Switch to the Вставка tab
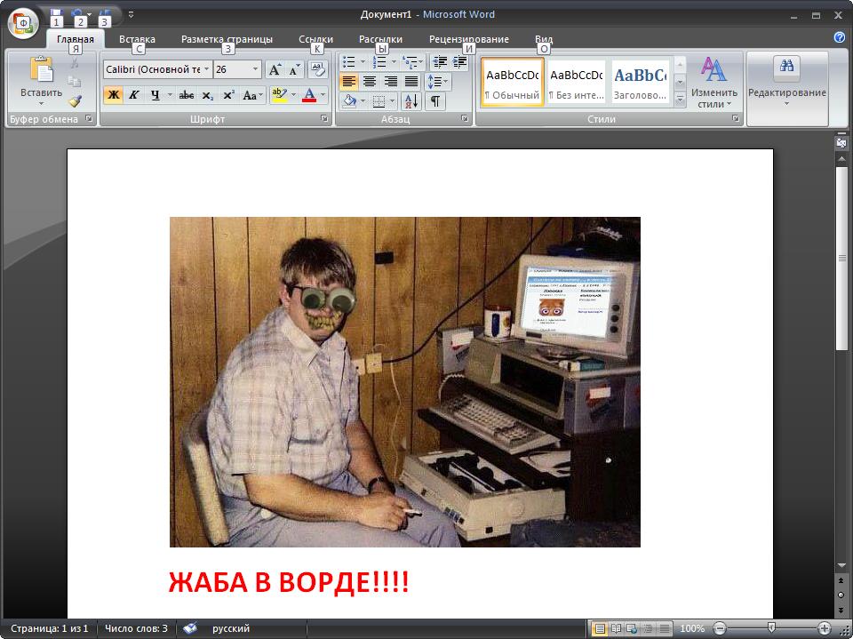 click(x=137, y=39)
